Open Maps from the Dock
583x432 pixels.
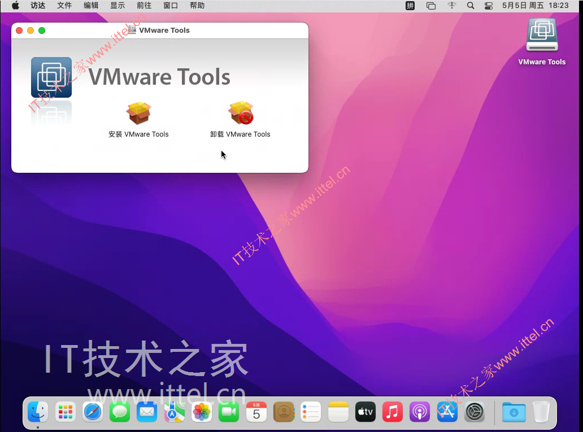(x=174, y=412)
